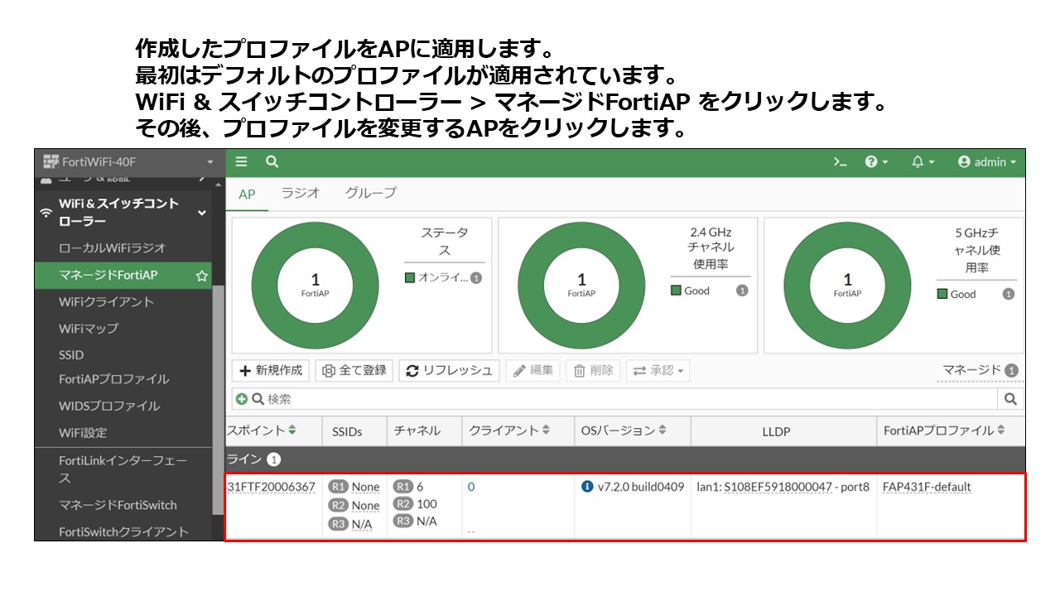
Task: Open ローカルWiFiラジオ menu item
Action: [113, 248]
